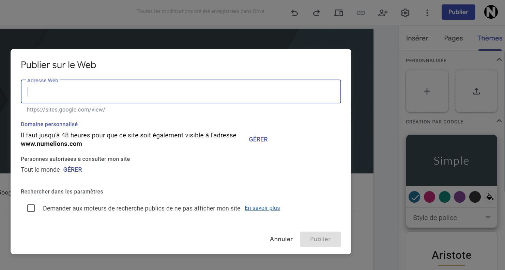This screenshot has width=505, height=270.
Task: Click the redo arrow icon
Action: pyautogui.click(x=316, y=13)
